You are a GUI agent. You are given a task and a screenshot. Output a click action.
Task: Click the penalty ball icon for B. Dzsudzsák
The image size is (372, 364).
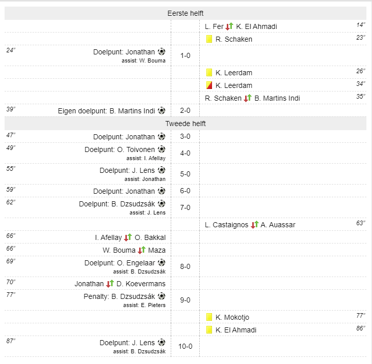point(162,296)
